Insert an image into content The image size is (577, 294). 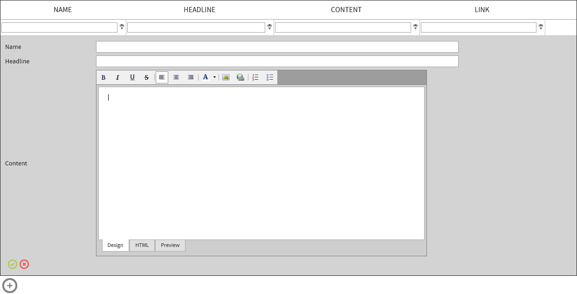226,77
